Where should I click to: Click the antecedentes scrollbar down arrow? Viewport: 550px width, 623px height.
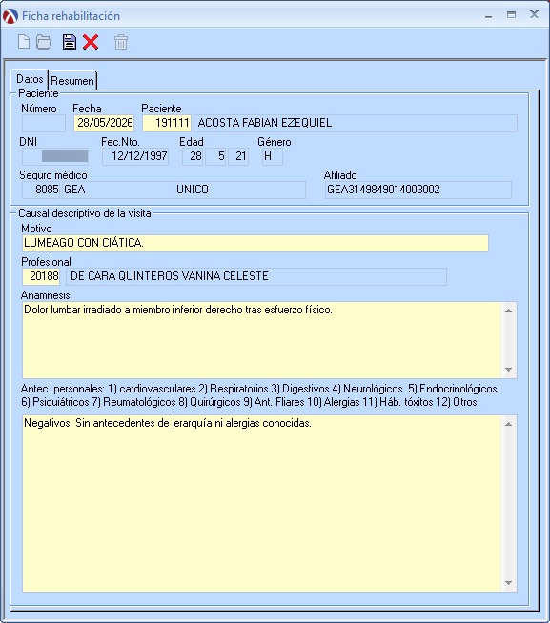(x=508, y=583)
